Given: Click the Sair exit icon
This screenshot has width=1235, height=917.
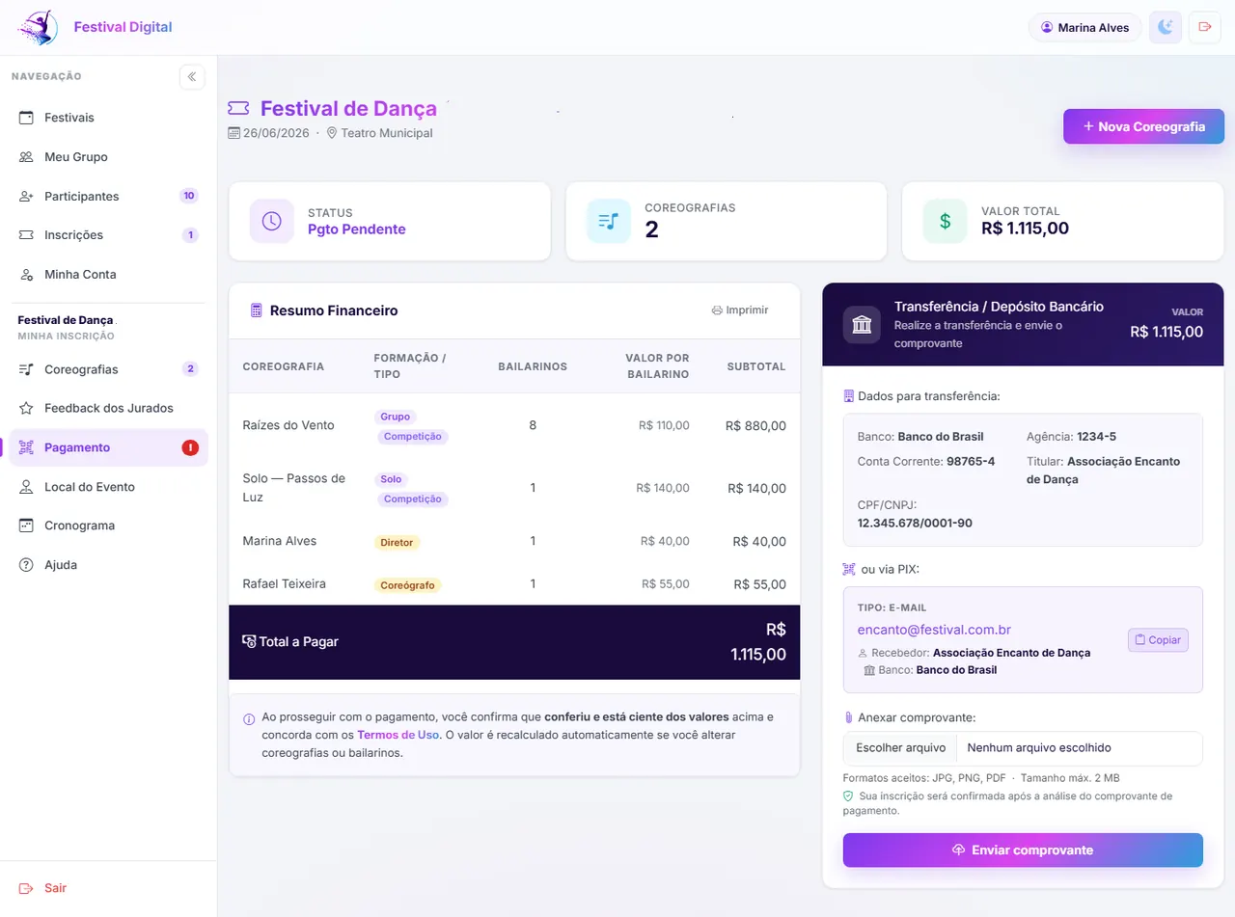Looking at the screenshot, I should (x=26, y=888).
